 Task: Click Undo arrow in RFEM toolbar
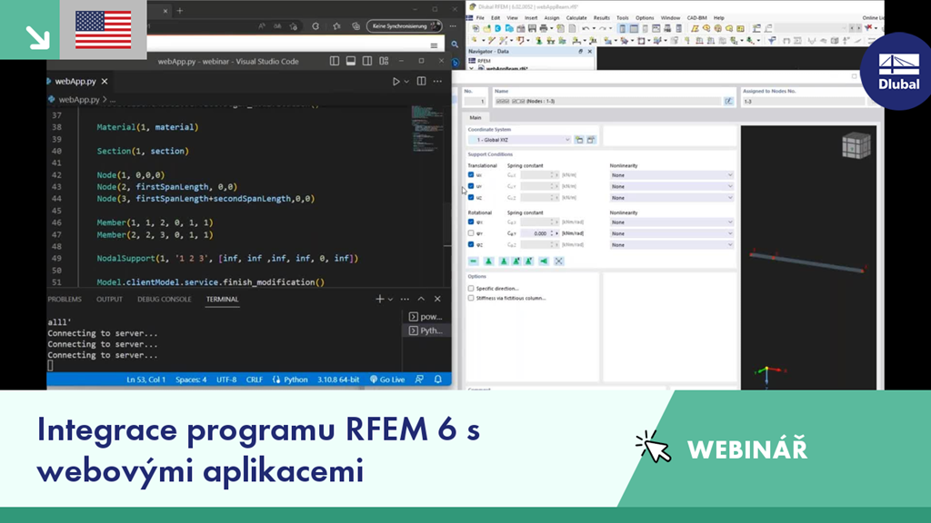(586, 28)
